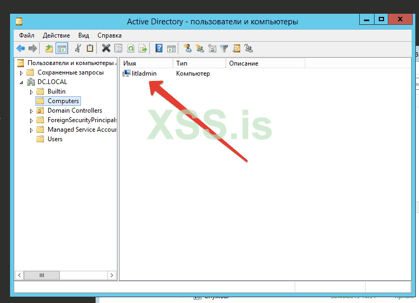Minimize the Active Directory window
The width and height of the screenshot is (419, 303).
(x=367, y=20)
